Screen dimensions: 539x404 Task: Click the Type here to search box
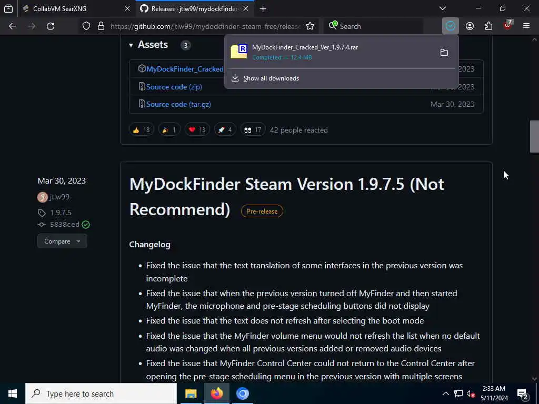coord(101,393)
